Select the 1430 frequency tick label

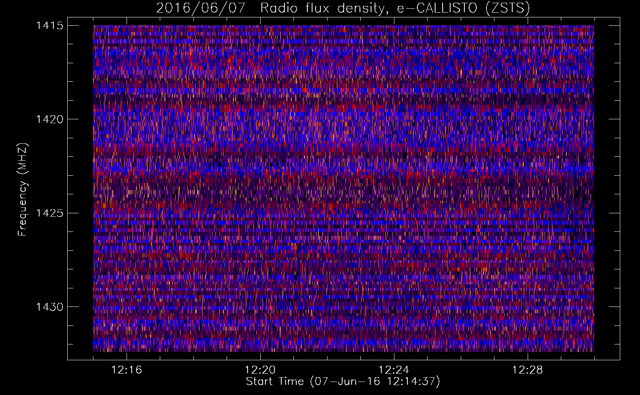click(x=49, y=307)
